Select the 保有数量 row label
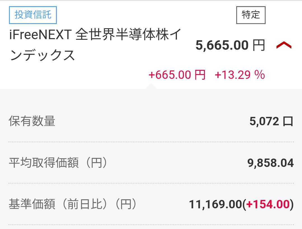This screenshot has height=229, width=302. pyautogui.click(x=32, y=122)
